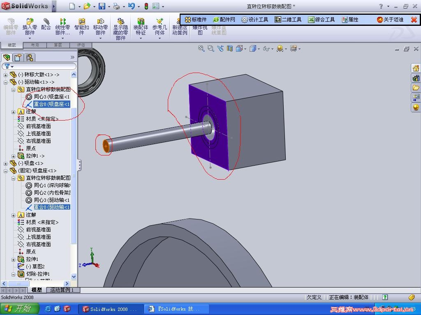This screenshot has height=315, width=421.
Task: Select (-) 草图2 in the tree
Action: [31, 267]
